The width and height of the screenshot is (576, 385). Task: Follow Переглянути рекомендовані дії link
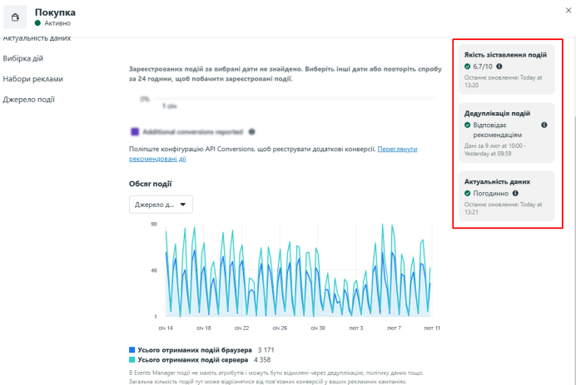click(x=273, y=154)
